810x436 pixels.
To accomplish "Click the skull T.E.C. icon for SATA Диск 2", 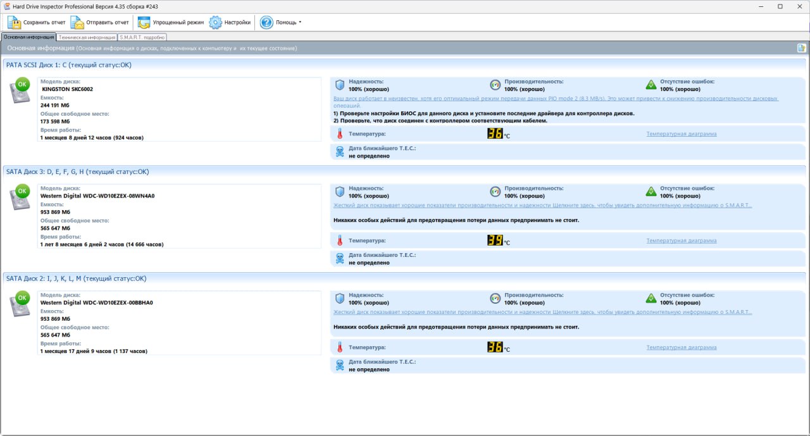I will [340, 365].
